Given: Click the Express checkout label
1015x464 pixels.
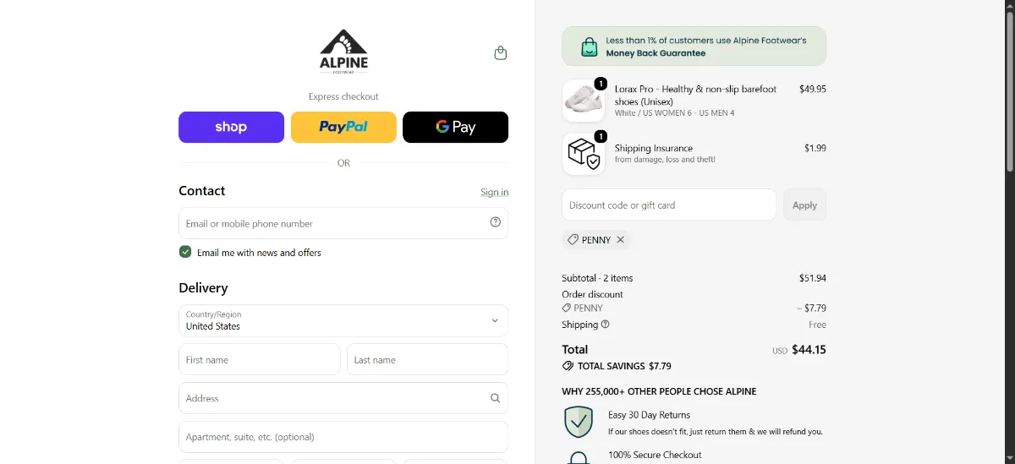Looking at the screenshot, I should pyautogui.click(x=343, y=96).
